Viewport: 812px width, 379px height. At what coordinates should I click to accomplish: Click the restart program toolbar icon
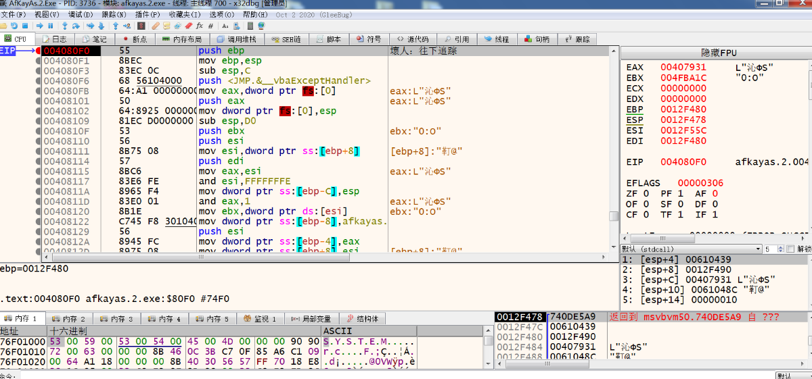[14, 26]
